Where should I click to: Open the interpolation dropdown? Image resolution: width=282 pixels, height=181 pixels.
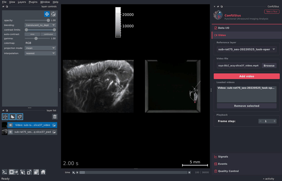40,53
